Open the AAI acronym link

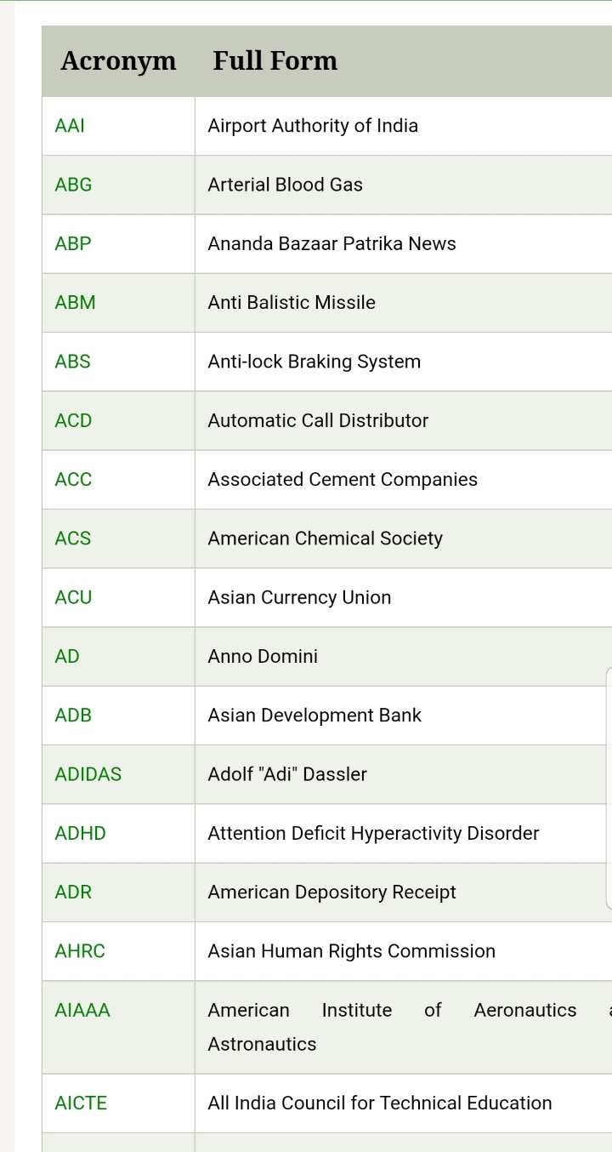[x=70, y=126]
